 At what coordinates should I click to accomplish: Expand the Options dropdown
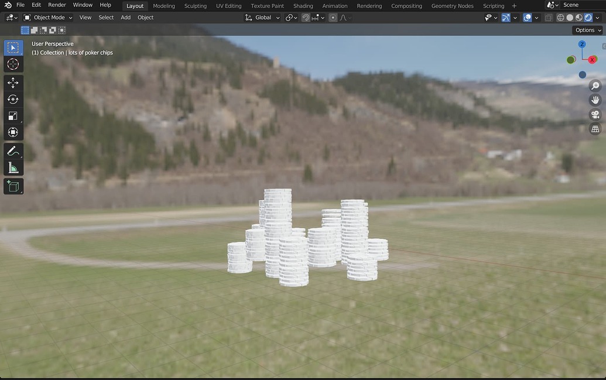point(587,30)
